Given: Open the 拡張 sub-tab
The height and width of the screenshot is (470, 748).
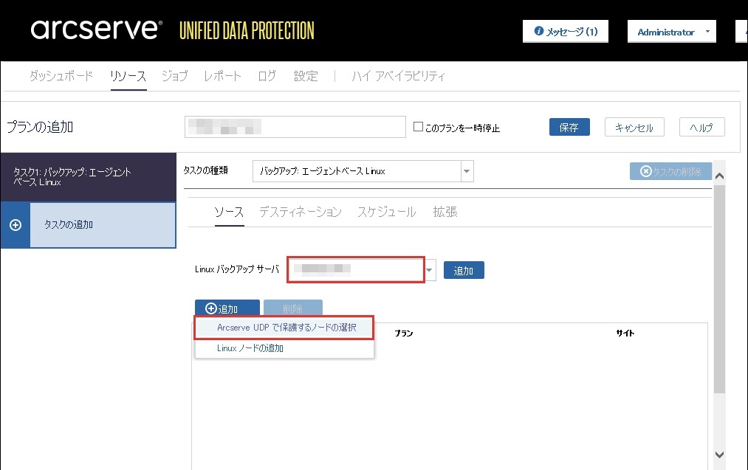Looking at the screenshot, I should click(x=445, y=212).
